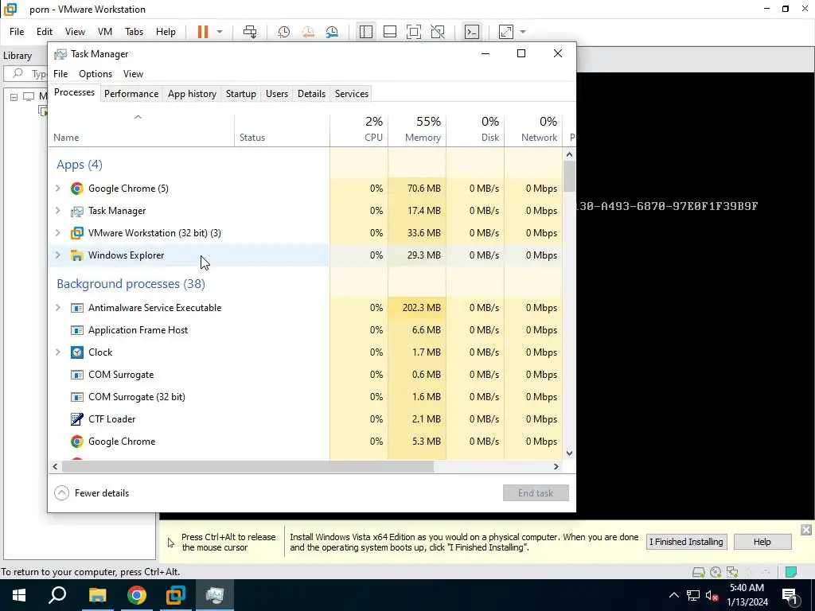Expand the Clock background process
The width and height of the screenshot is (815, 611).
click(x=57, y=352)
